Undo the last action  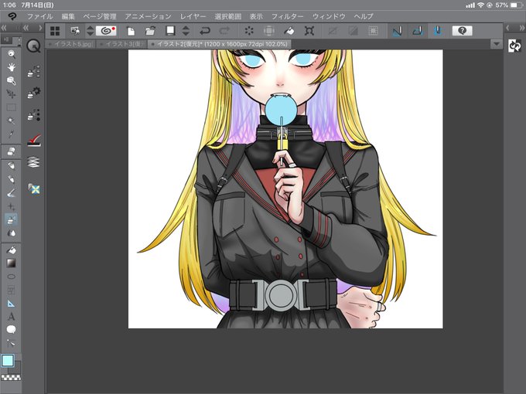click(205, 31)
